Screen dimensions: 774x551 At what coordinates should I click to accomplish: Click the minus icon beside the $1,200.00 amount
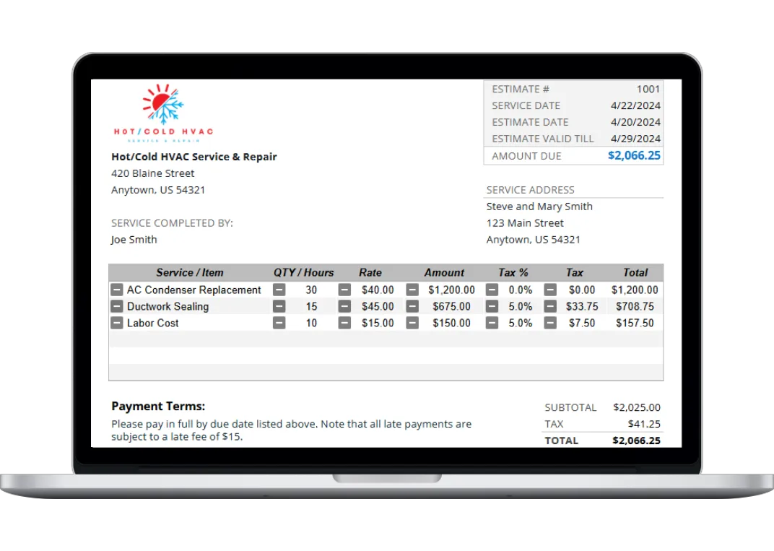point(412,290)
